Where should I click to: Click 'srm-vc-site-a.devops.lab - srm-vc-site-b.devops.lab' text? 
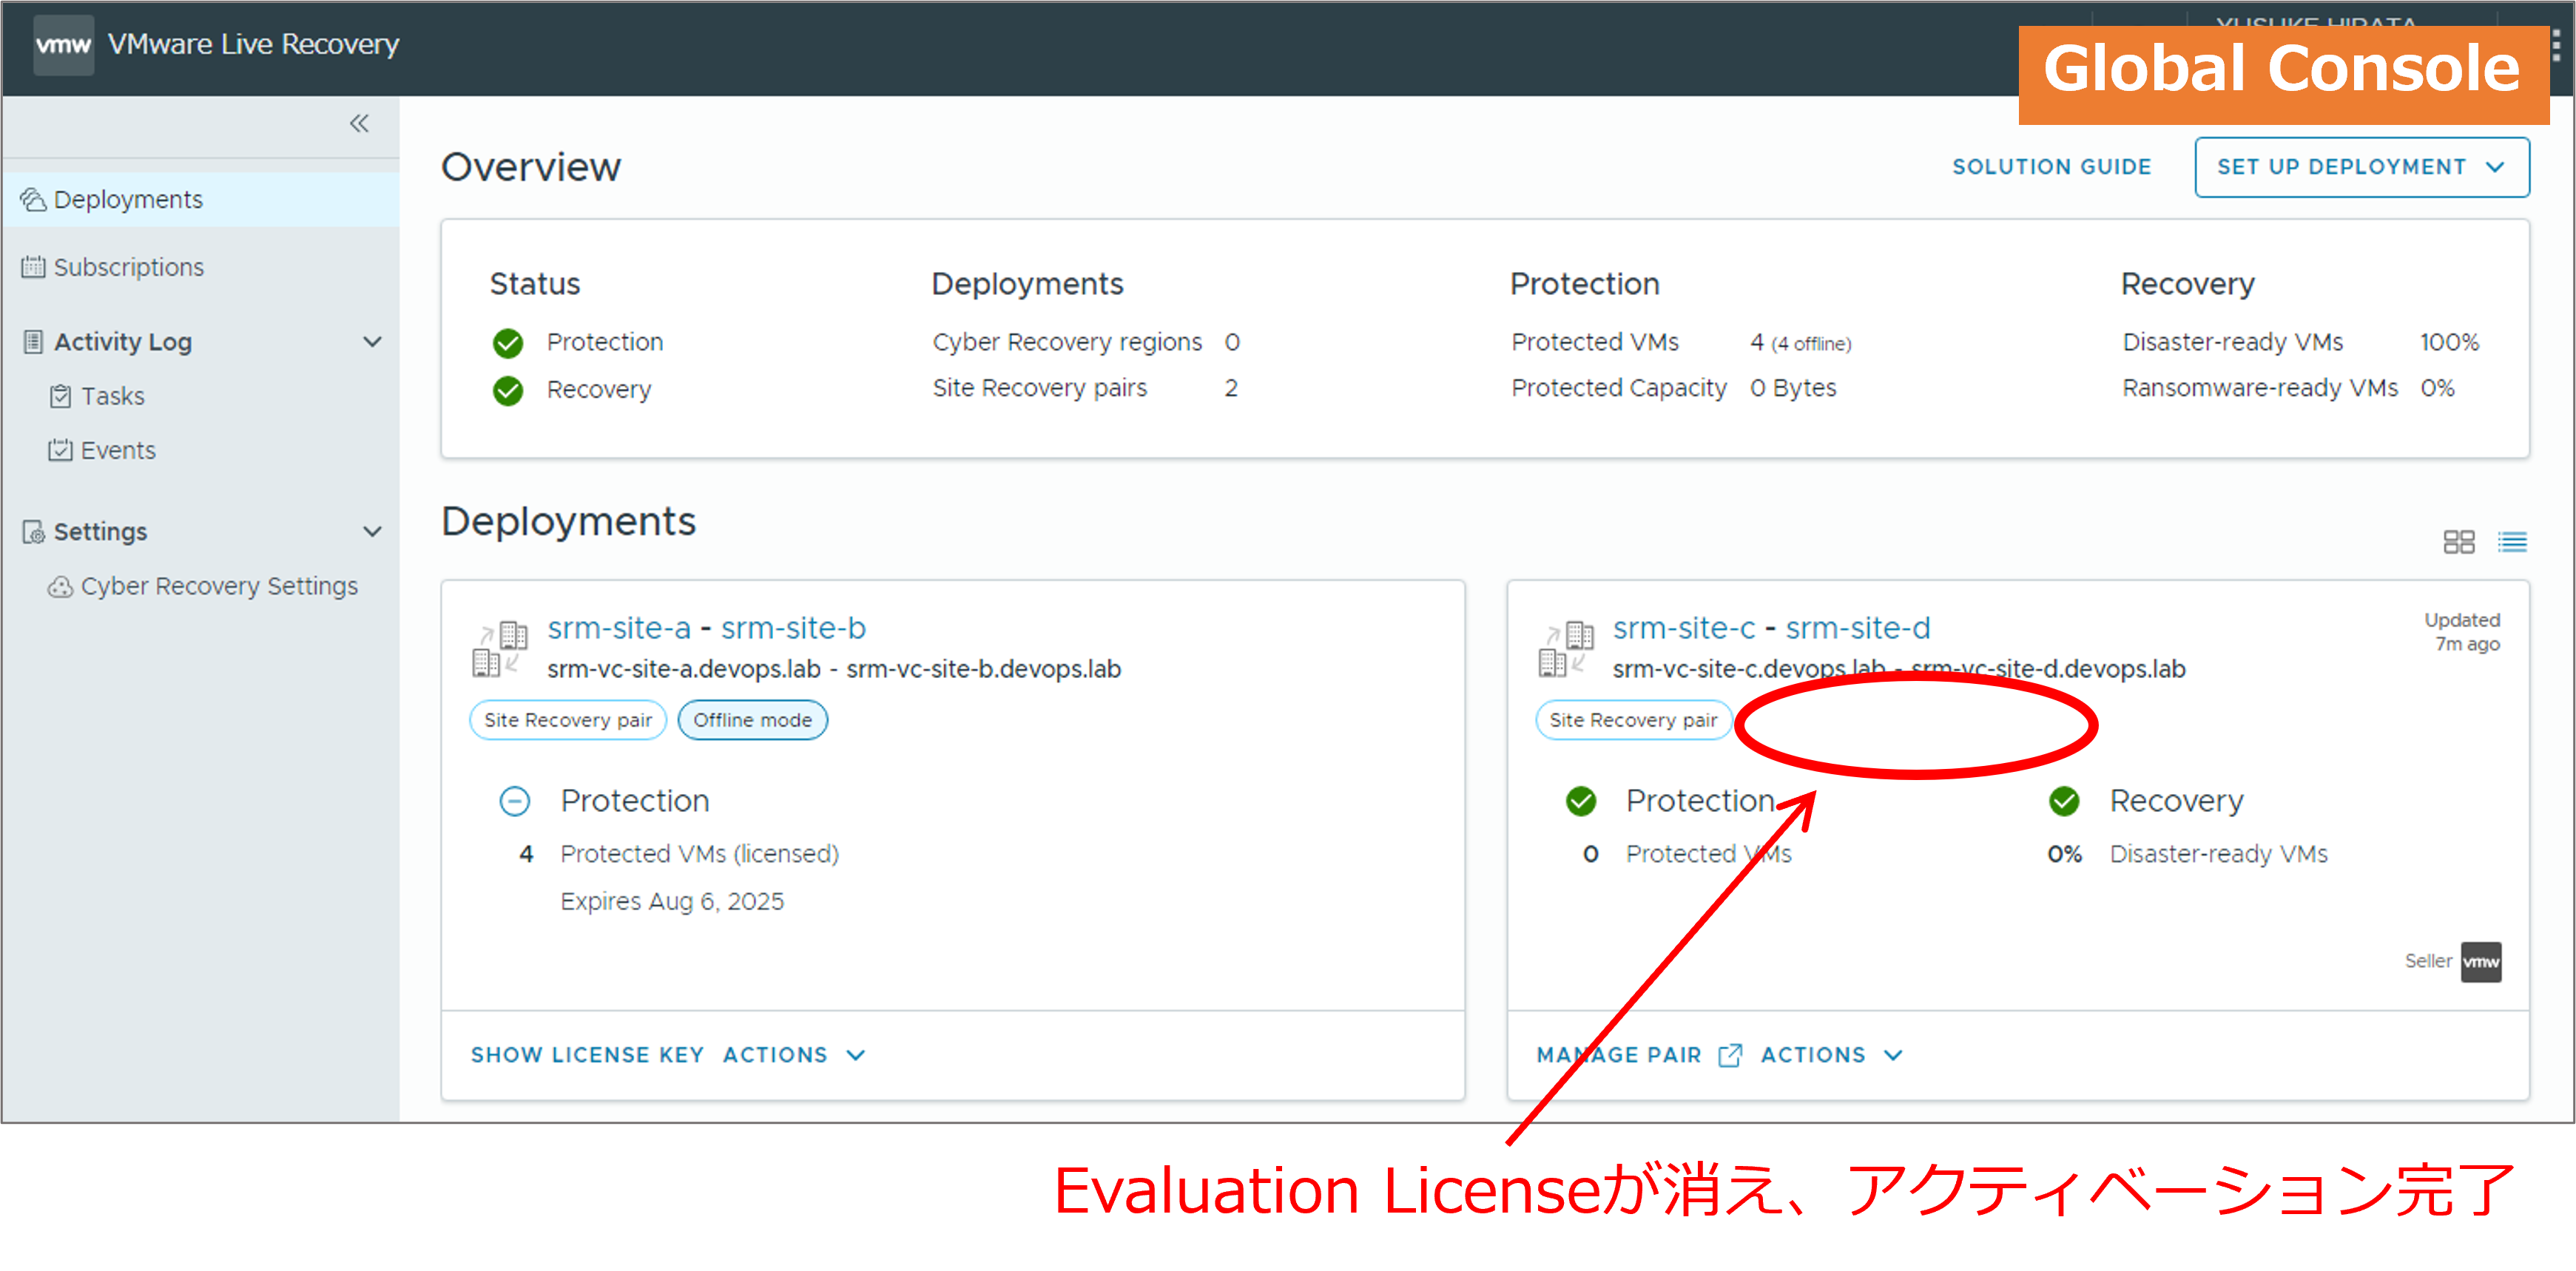(834, 669)
